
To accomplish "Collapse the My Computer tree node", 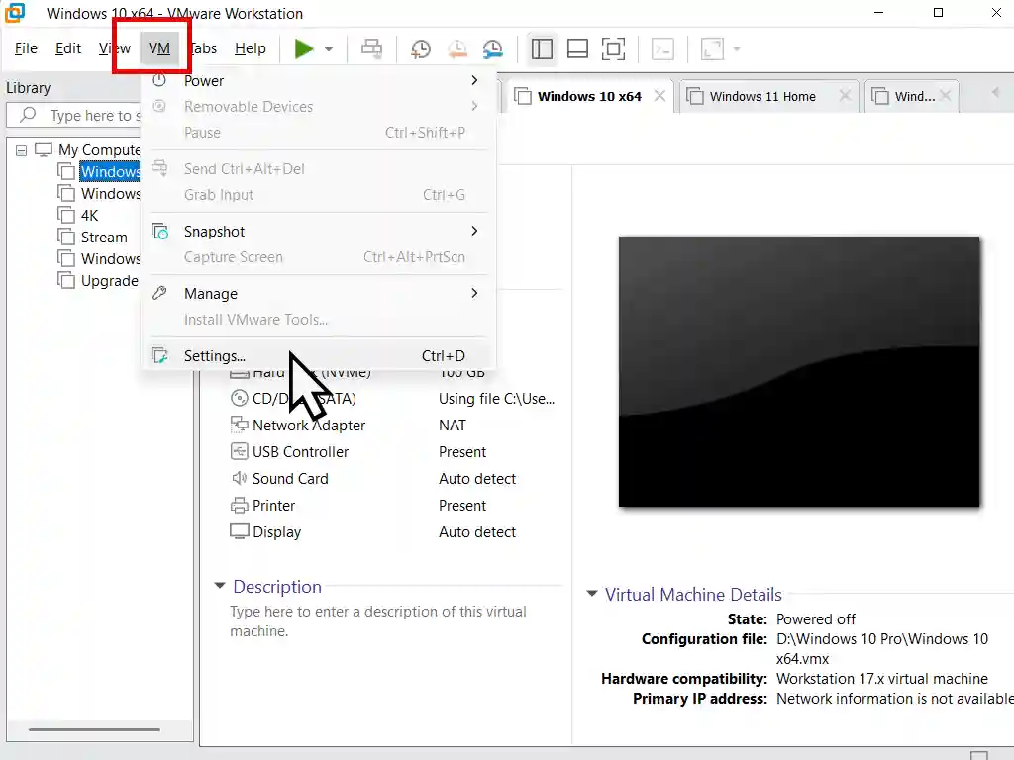I will pyautogui.click(x=22, y=150).
